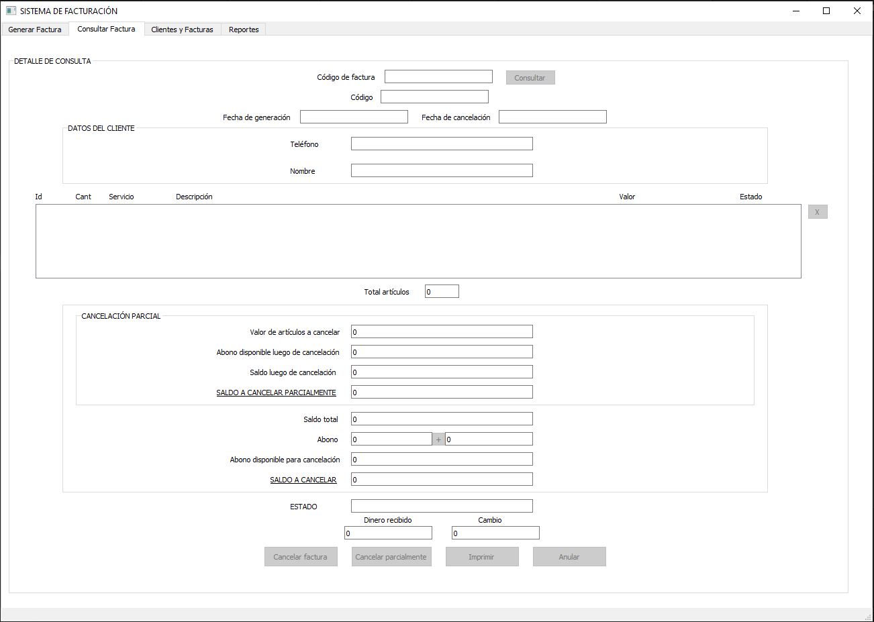This screenshot has height=622, width=874.
Task: Switch to Clientes y Facturas tab
Action: pos(182,30)
